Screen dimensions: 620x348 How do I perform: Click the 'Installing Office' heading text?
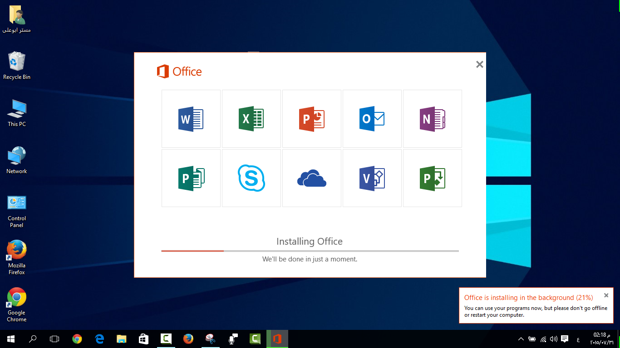point(310,242)
